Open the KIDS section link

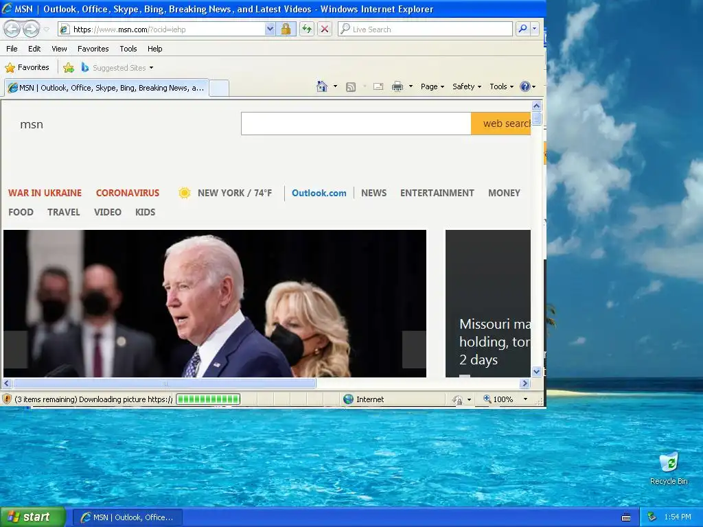(x=145, y=212)
